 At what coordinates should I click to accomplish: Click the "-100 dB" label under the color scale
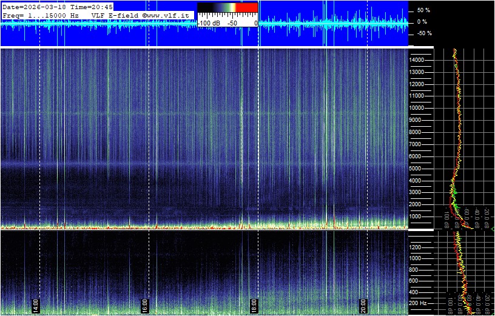[x=208, y=24]
